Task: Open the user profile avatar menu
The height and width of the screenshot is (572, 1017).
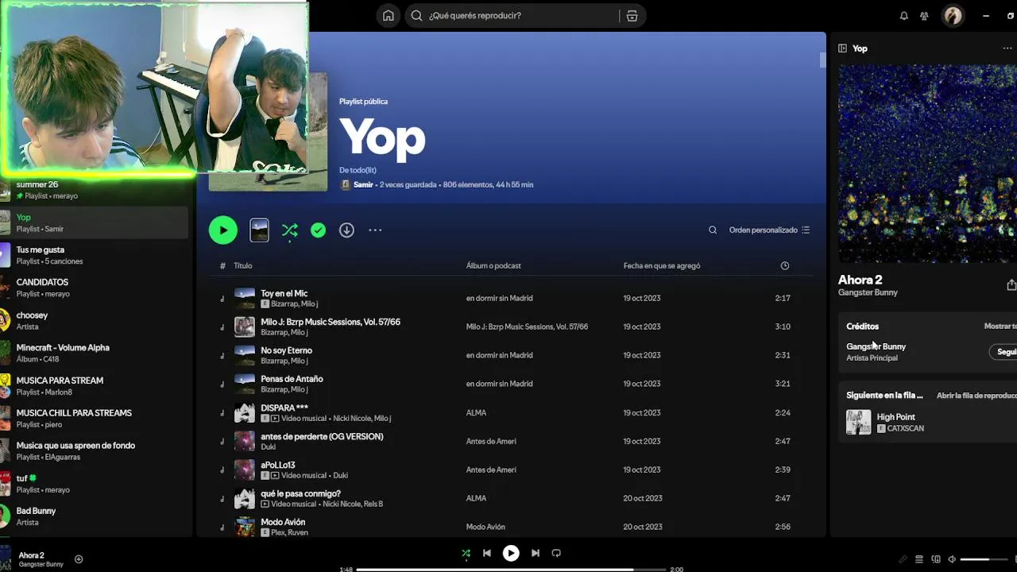Action: click(x=953, y=16)
